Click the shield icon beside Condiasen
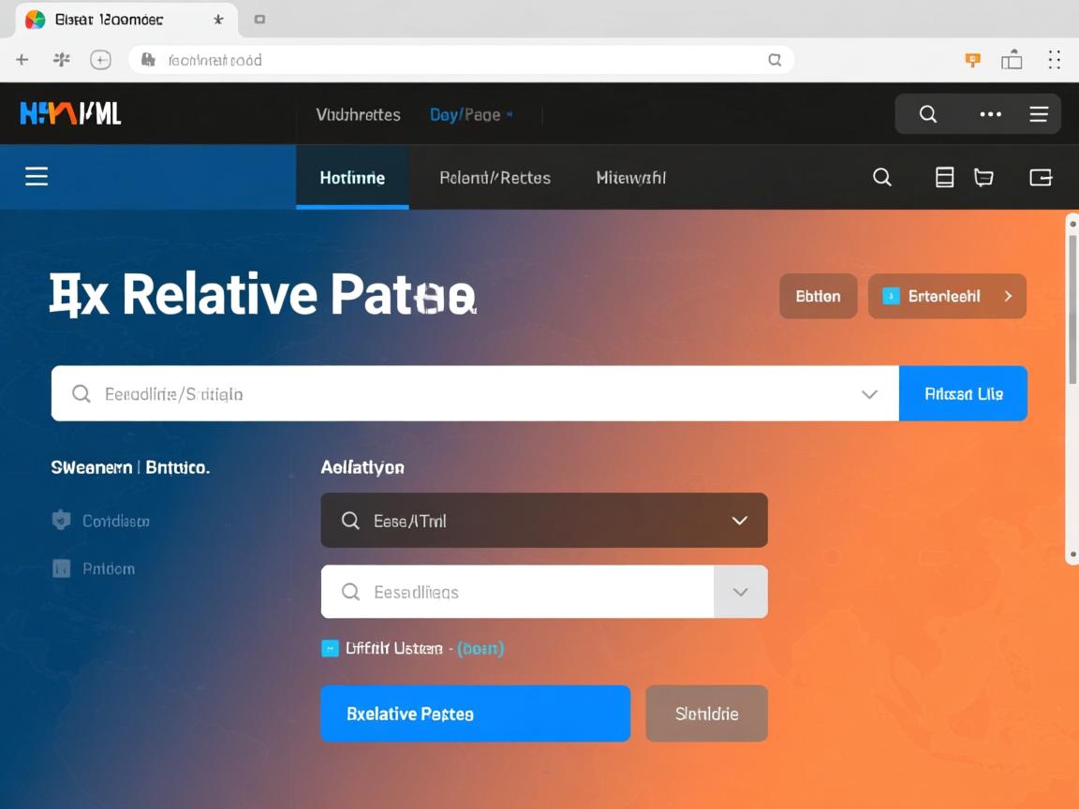Screen dimensions: 1079x809 [61, 521]
